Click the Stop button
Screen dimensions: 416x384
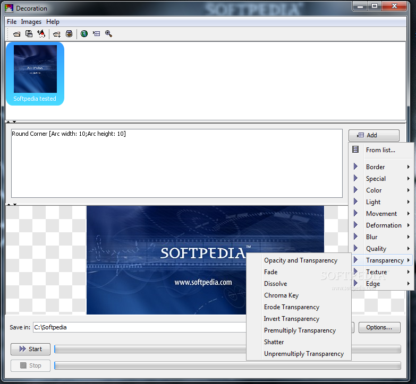point(30,365)
